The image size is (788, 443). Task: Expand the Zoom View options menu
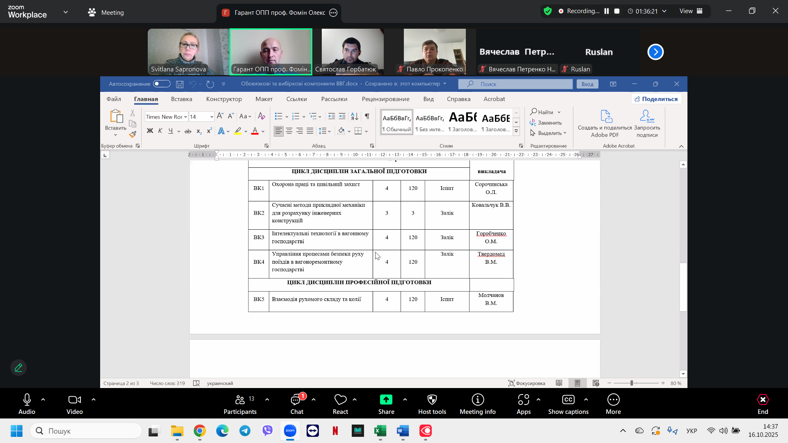(x=691, y=11)
